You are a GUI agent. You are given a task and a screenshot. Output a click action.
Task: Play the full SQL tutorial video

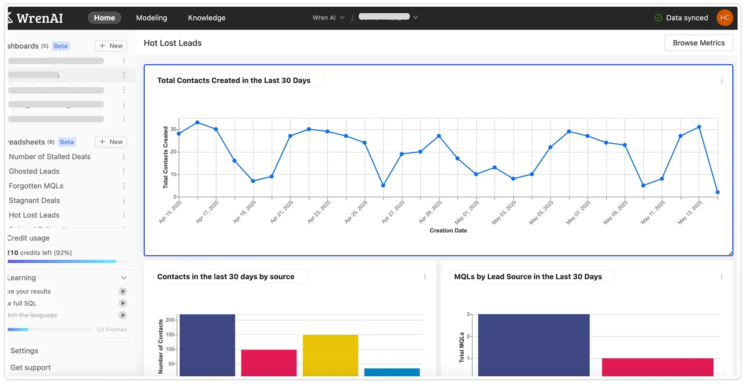pyautogui.click(x=123, y=303)
